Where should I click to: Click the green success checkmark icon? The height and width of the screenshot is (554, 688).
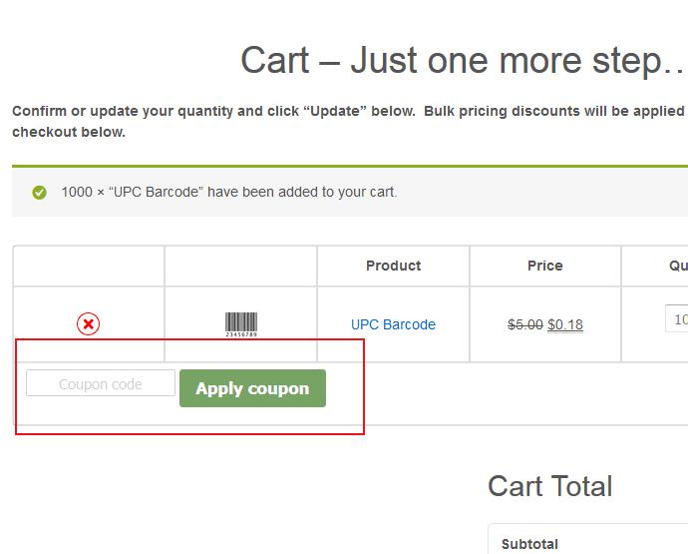(x=40, y=192)
